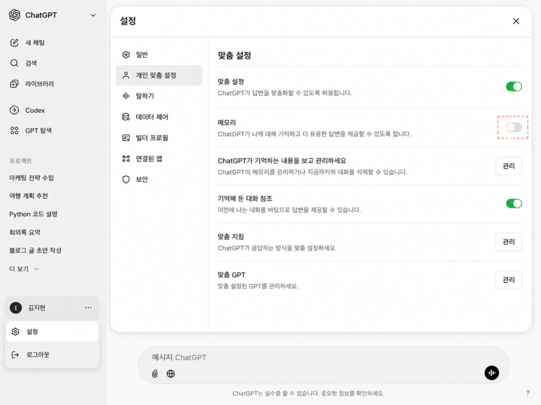Open the 빌더 프로필 tab

[x=159, y=138]
